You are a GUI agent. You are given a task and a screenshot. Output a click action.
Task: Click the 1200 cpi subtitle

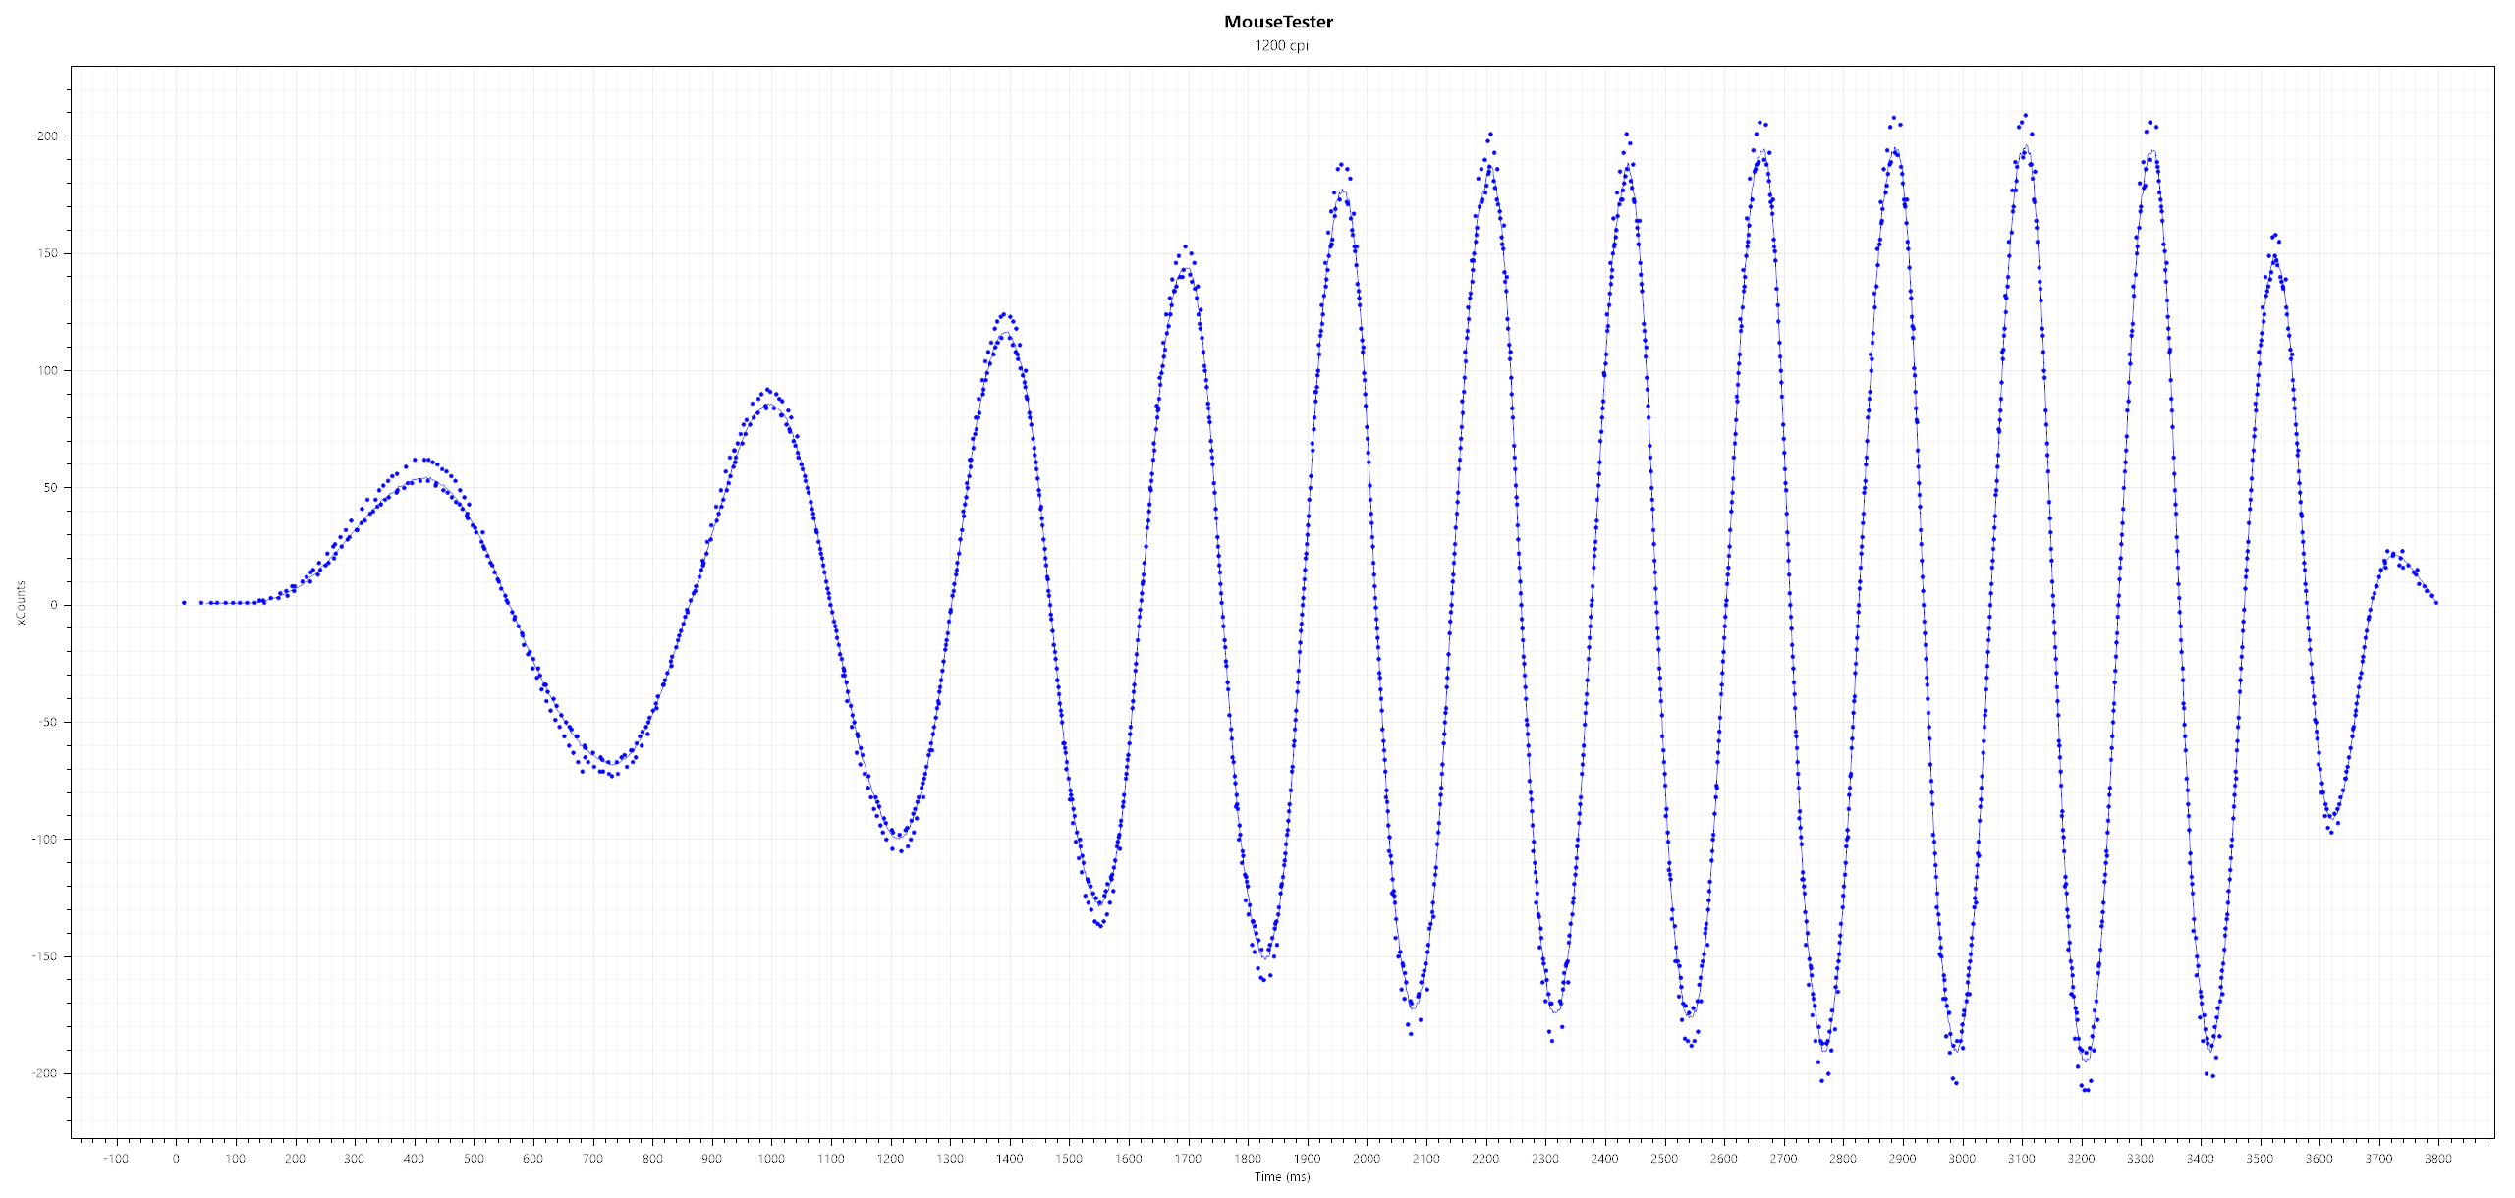tap(1281, 45)
